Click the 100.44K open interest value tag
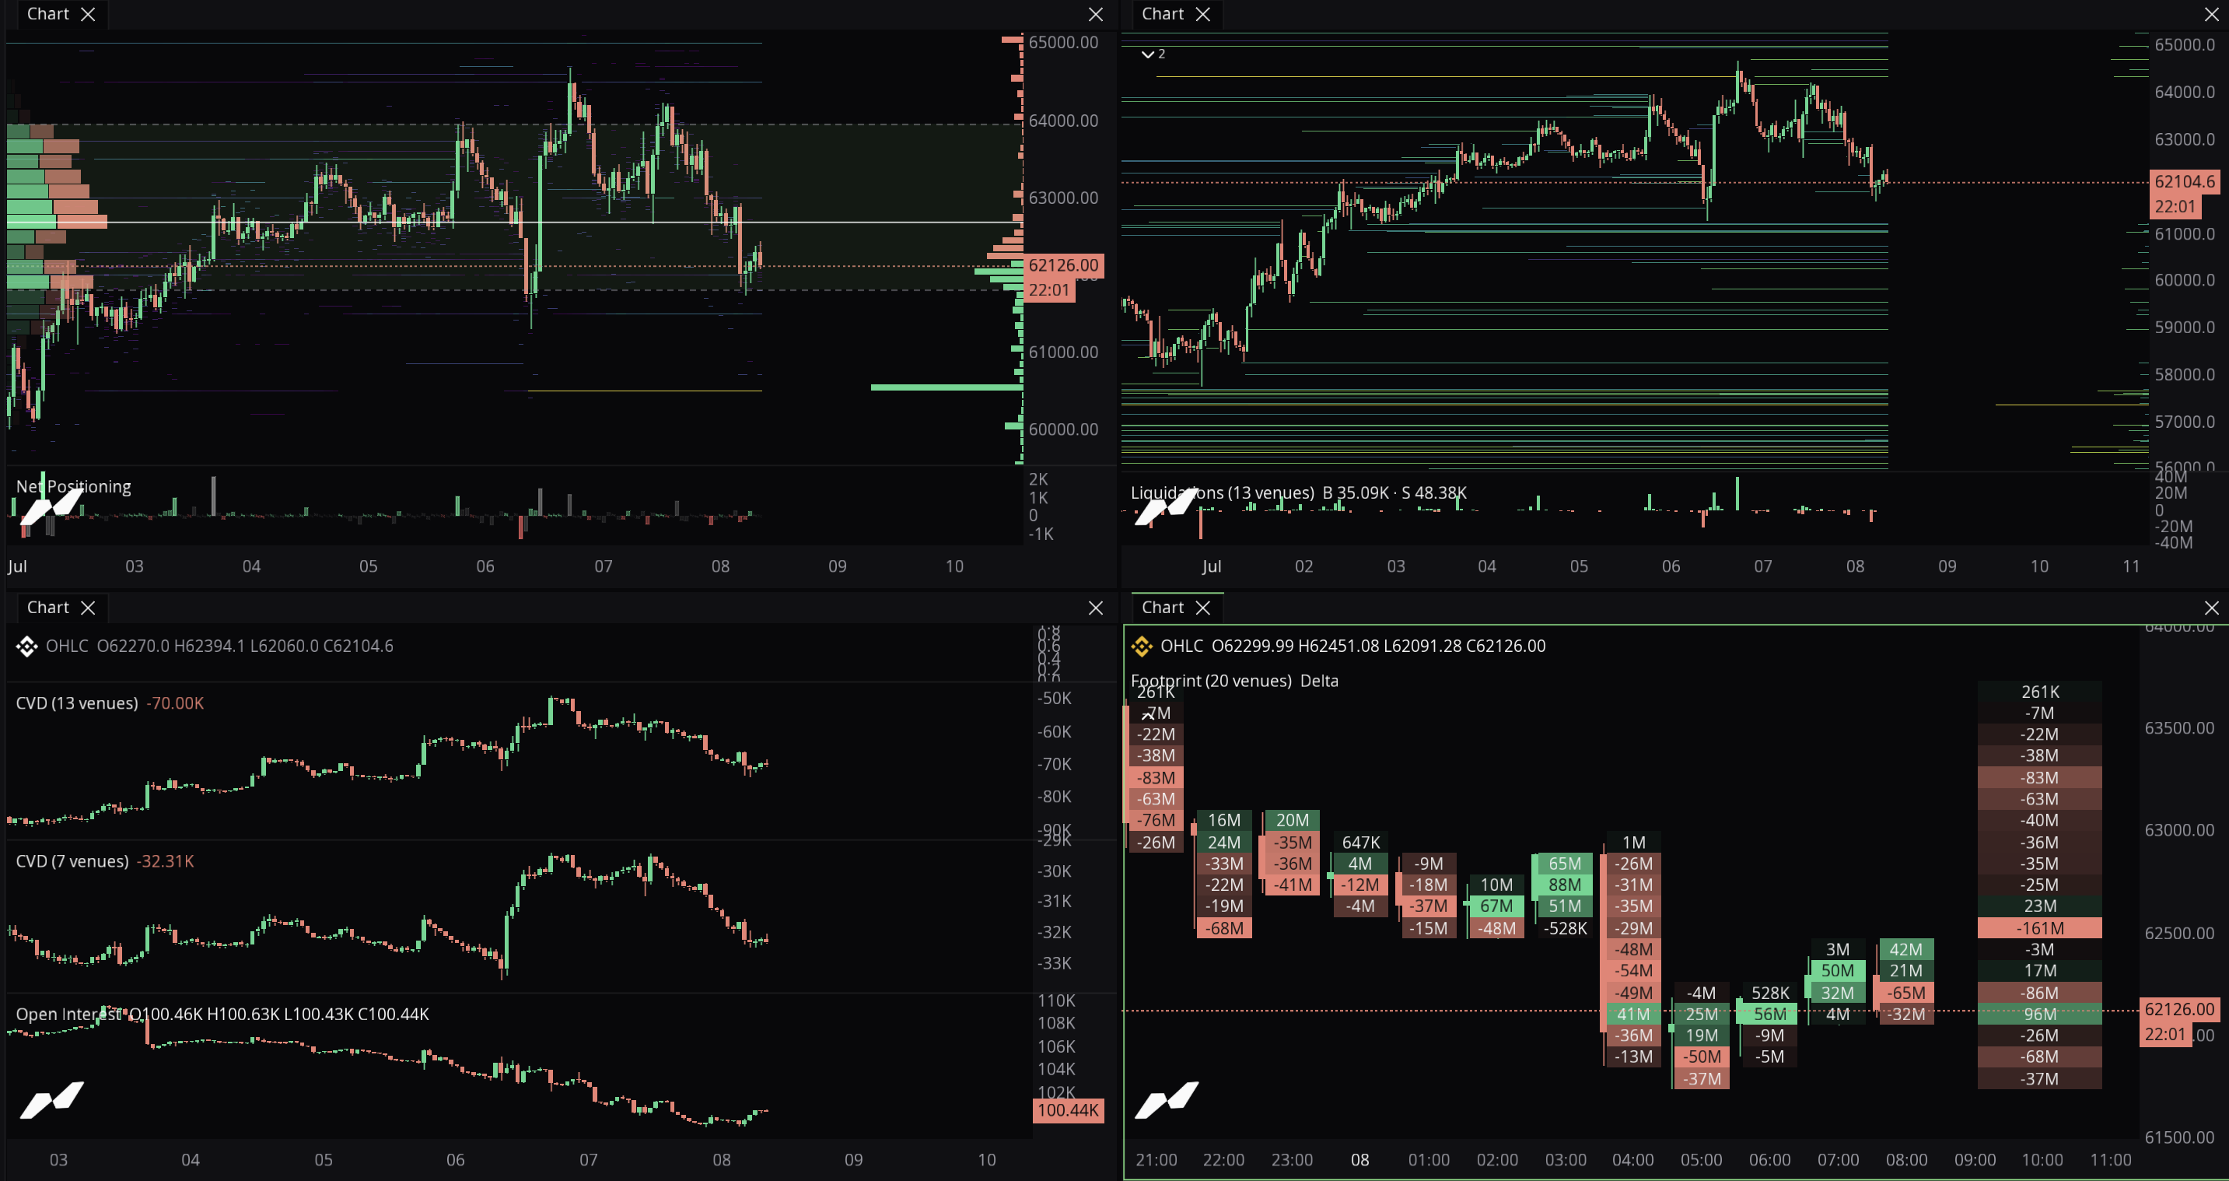This screenshot has height=1181, width=2229. point(1068,1110)
